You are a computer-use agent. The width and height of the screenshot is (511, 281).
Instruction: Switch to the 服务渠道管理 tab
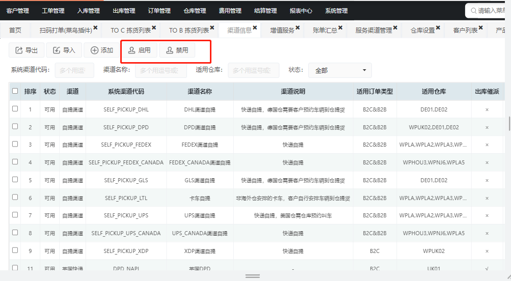pyautogui.click(x=374, y=30)
